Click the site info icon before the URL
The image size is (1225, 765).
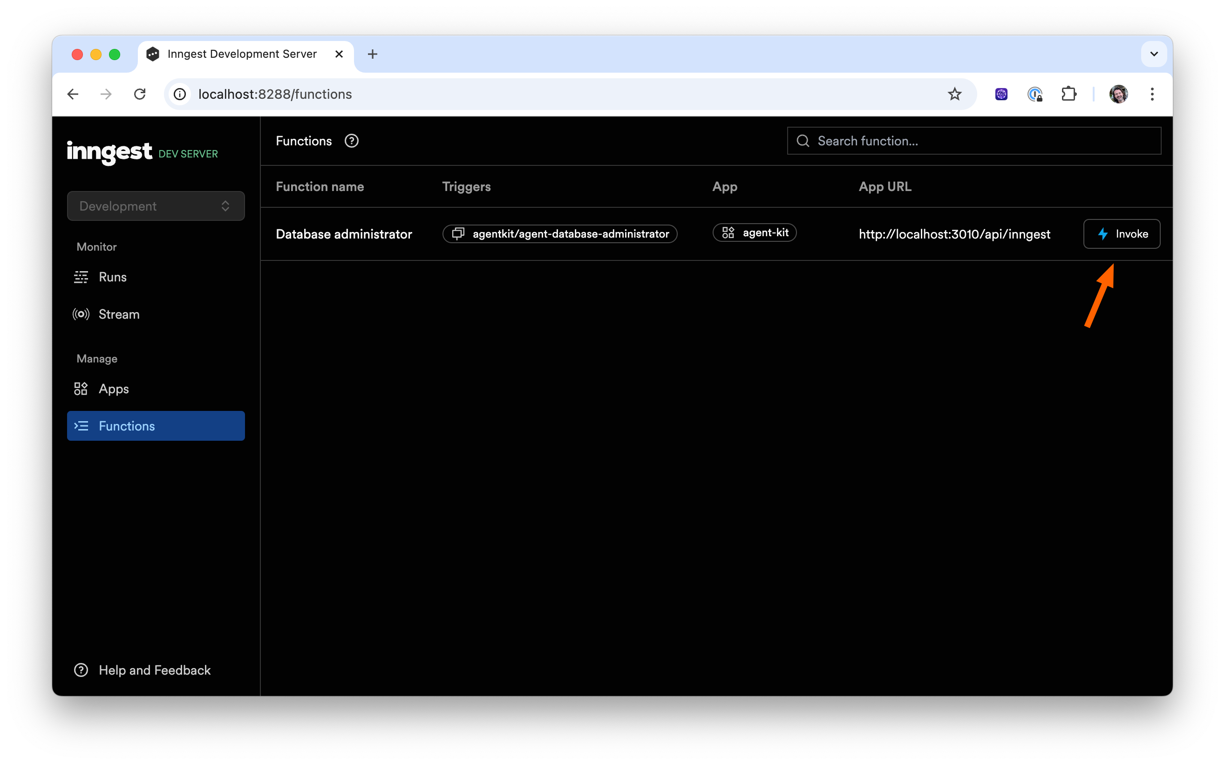180,94
